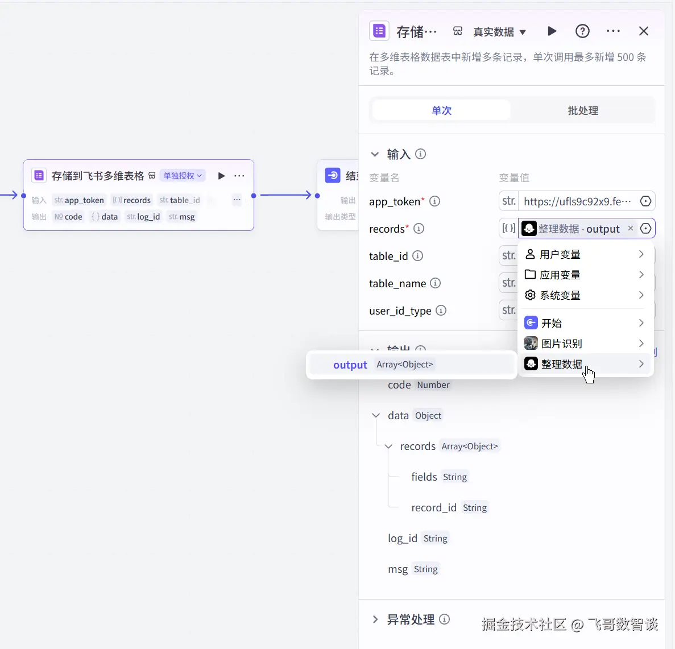Click the msg String output row

(x=413, y=569)
